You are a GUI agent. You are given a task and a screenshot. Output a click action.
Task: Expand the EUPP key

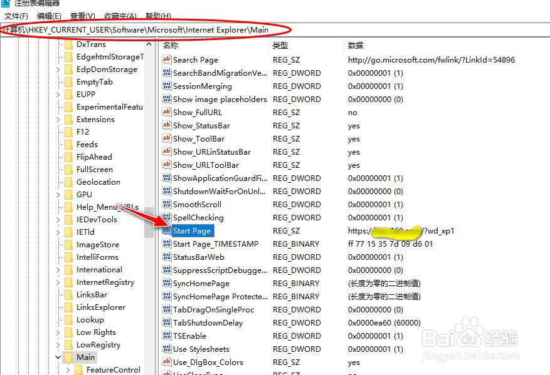coord(58,95)
